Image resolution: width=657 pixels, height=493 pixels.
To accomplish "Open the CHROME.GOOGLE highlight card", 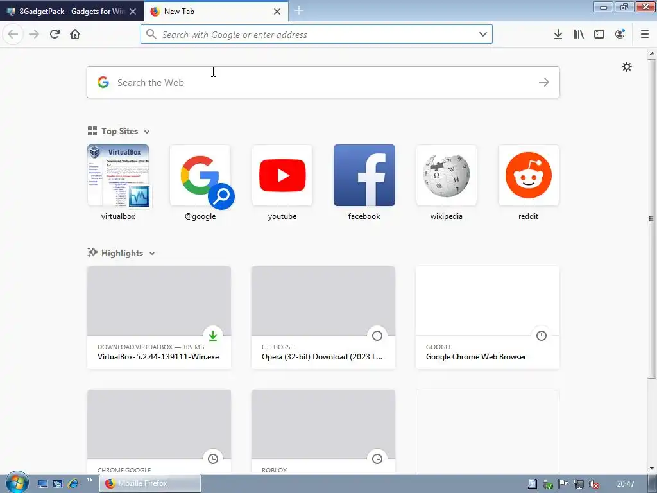I will 159,432.
